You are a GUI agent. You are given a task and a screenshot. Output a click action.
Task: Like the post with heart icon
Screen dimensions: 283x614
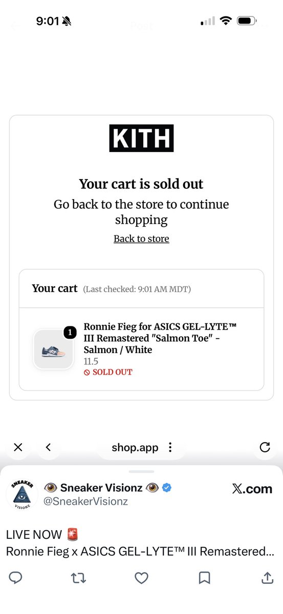tap(141, 578)
